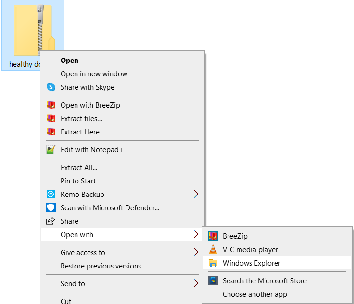The image size is (354, 304).
Task: Click the VLC media player cone icon
Action: 213,250
